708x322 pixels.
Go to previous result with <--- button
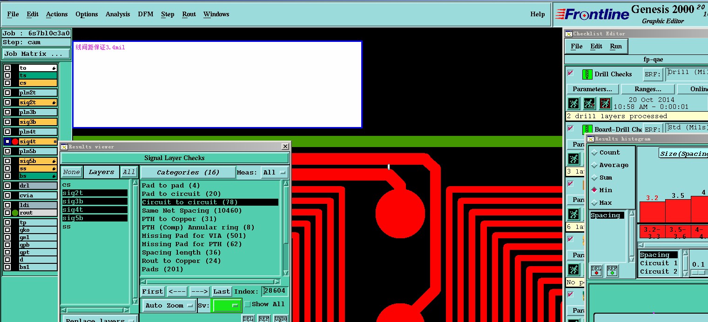pyautogui.click(x=177, y=291)
